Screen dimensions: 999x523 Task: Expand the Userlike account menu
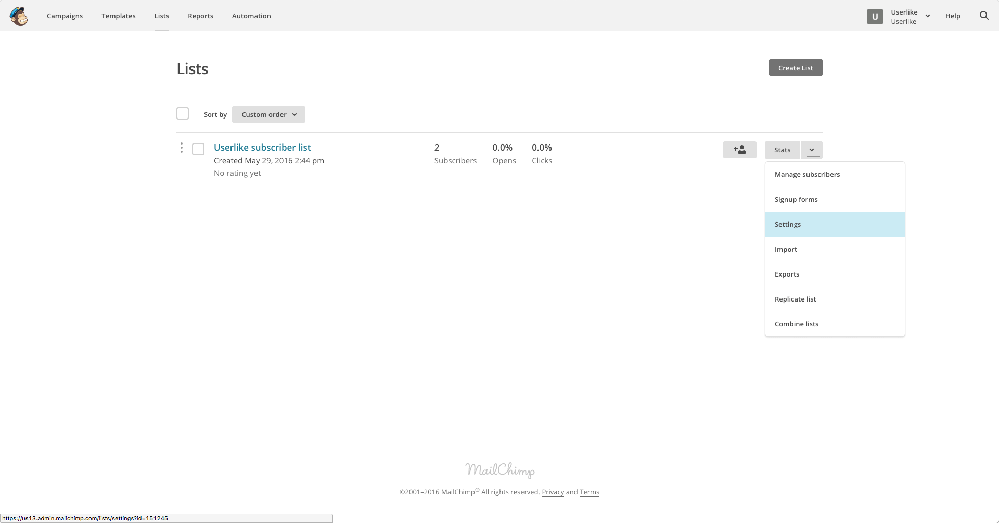pyautogui.click(x=927, y=16)
